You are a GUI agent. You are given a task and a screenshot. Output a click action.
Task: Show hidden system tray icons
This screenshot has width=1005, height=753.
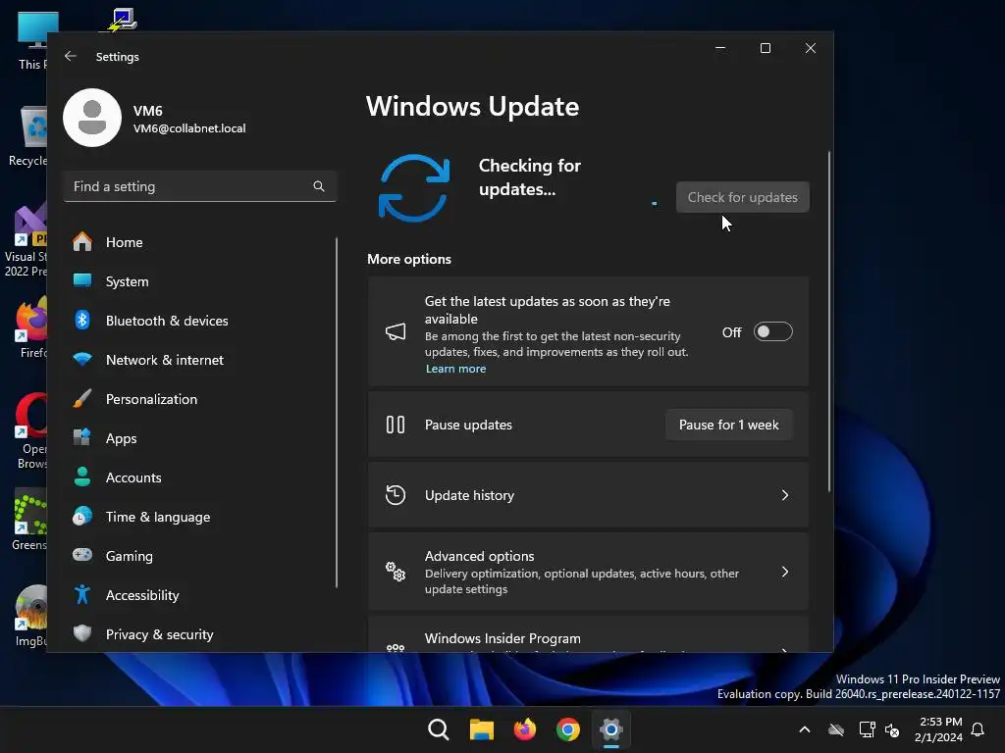[x=805, y=729]
